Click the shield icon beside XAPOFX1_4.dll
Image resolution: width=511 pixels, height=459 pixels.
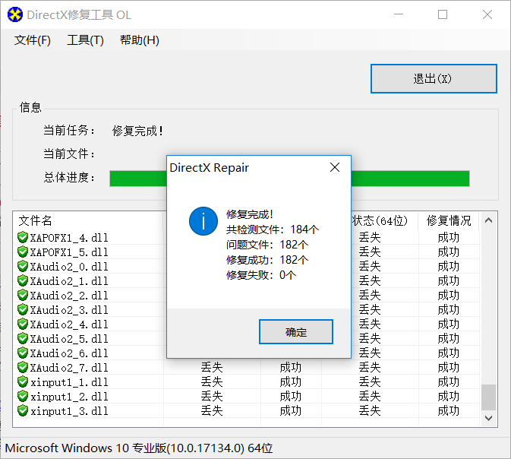tap(23, 237)
